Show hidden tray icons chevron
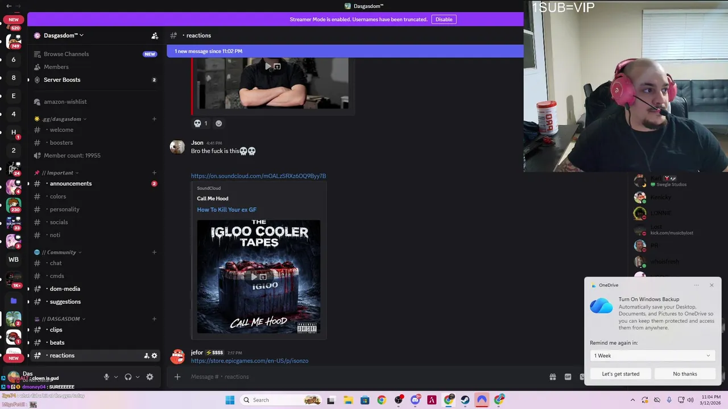Viewport: 728px width, 409px height. pos(632,400)
